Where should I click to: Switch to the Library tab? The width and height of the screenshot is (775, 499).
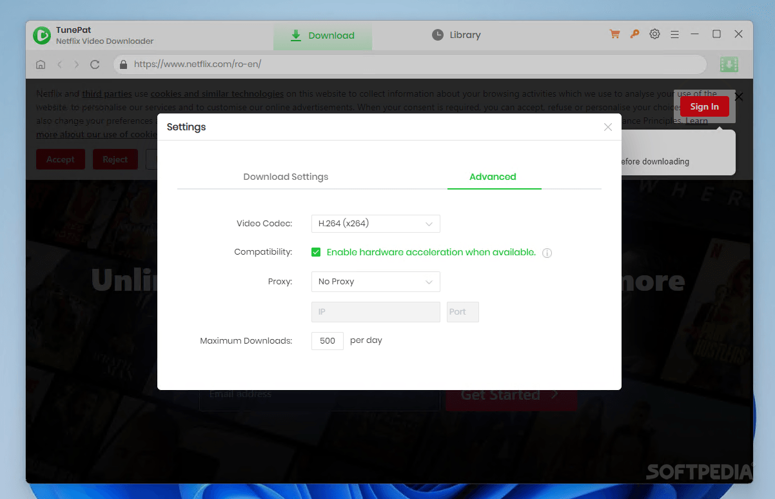tap(456, 35)
